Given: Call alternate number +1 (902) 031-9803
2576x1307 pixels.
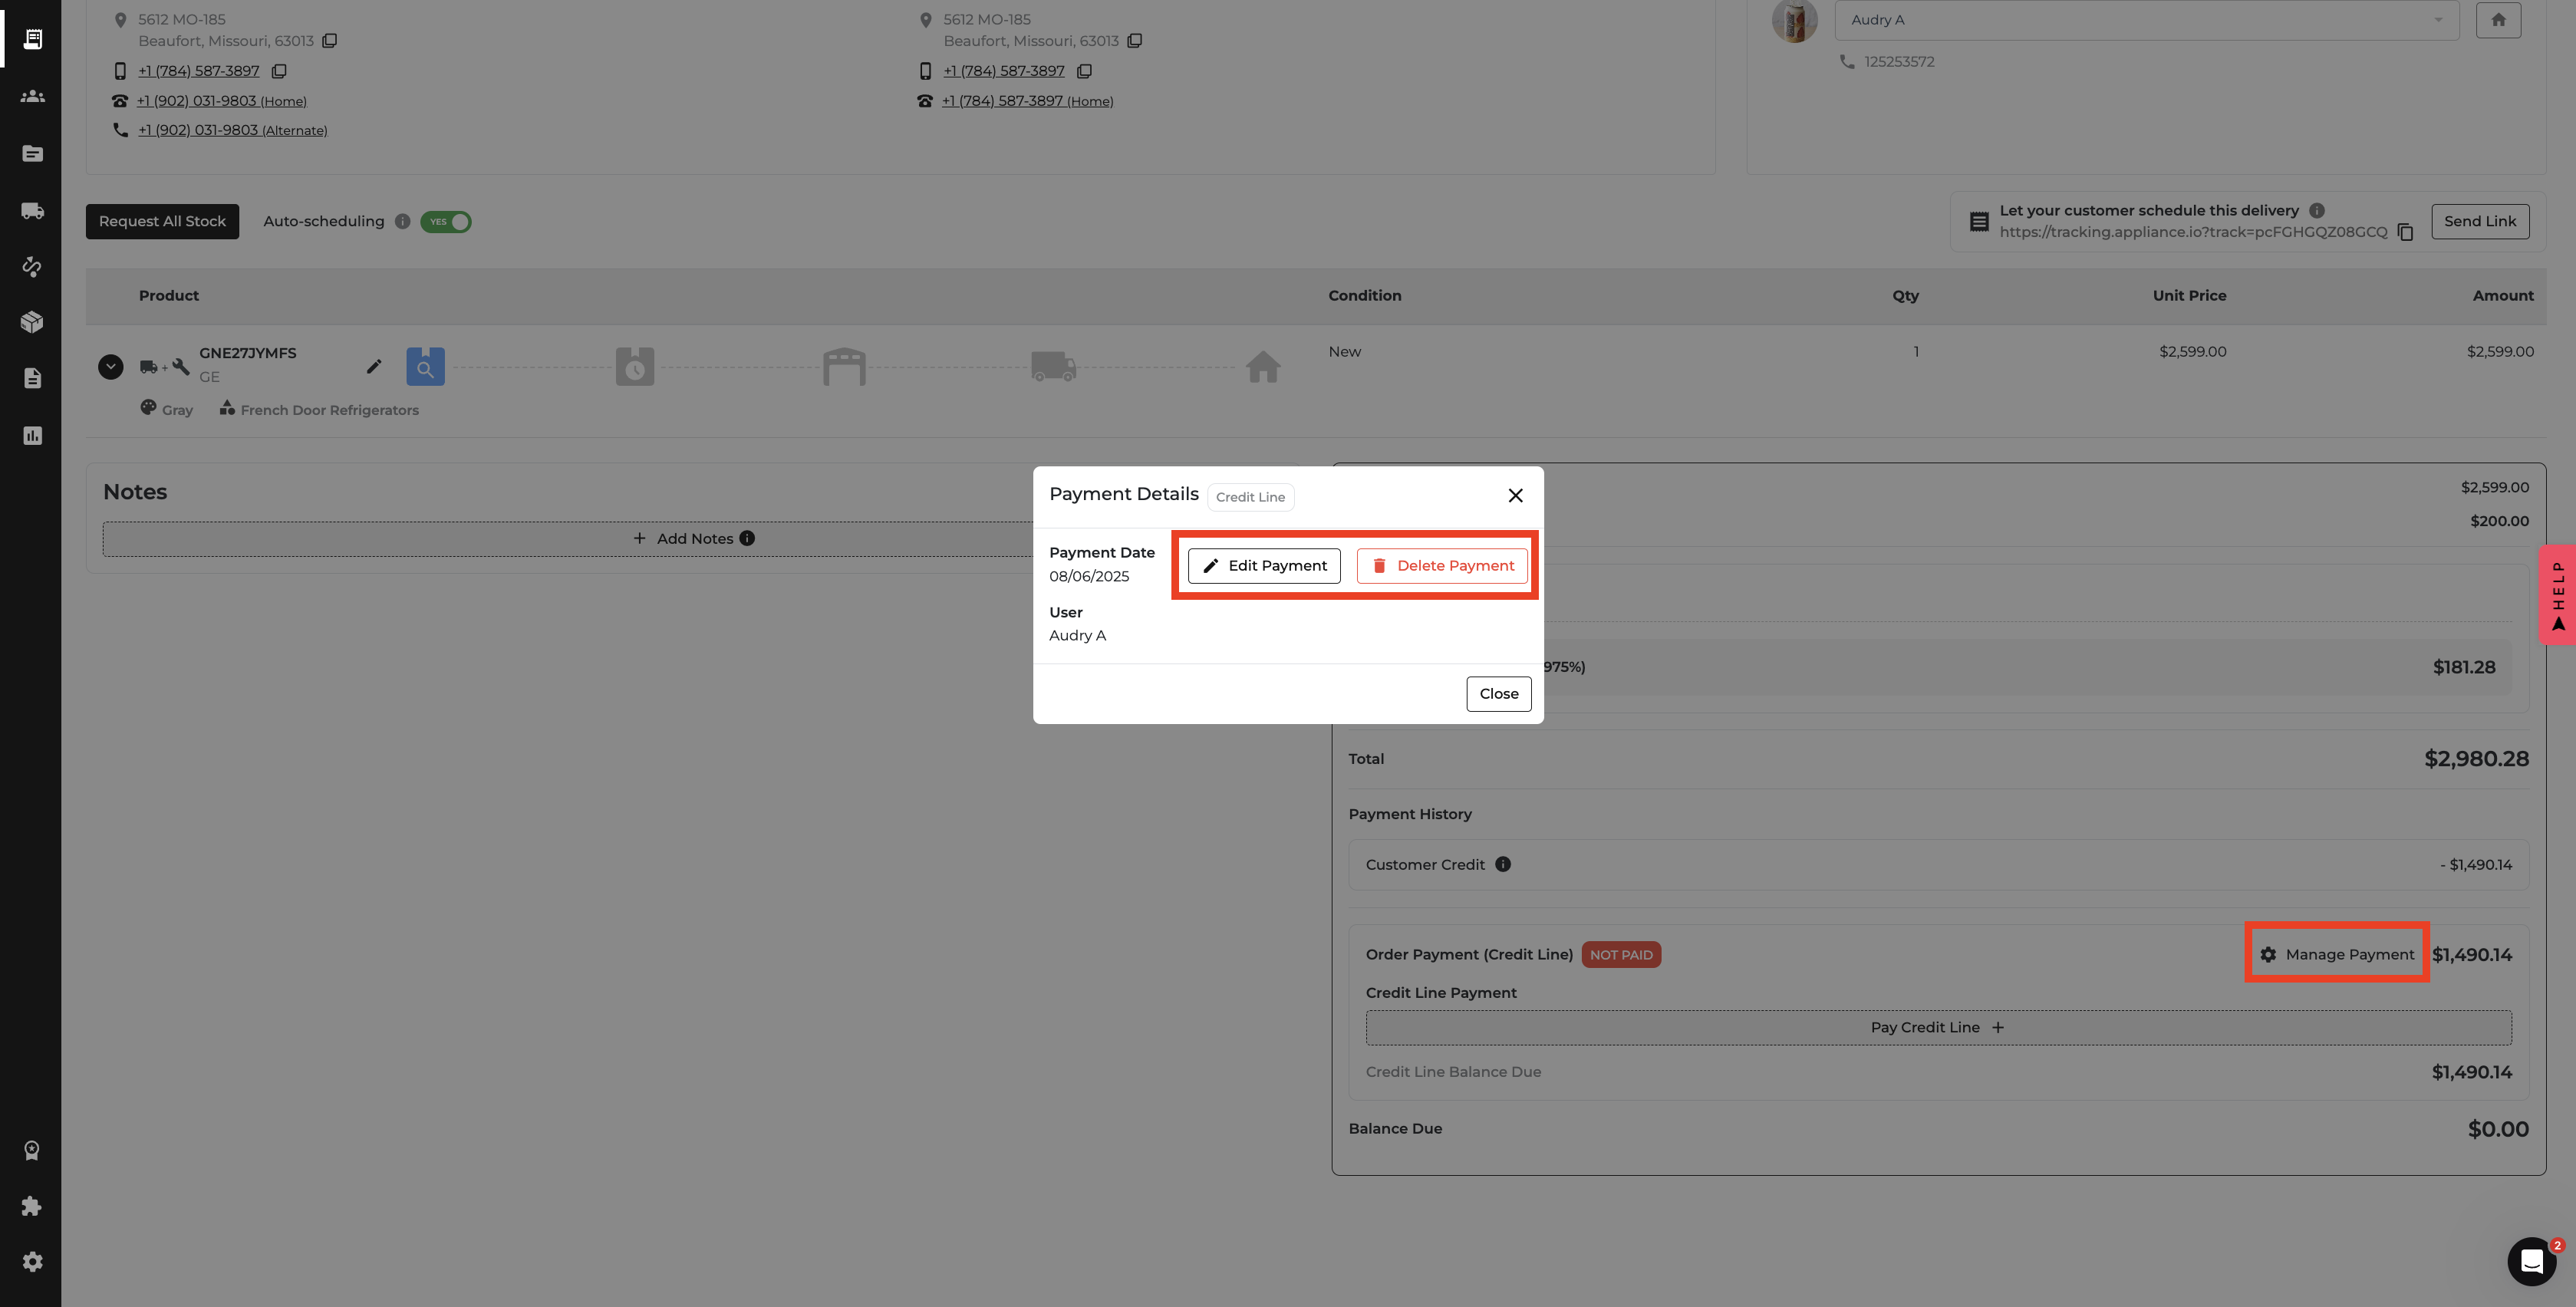Looking at the screenshot, I should 233,130.
